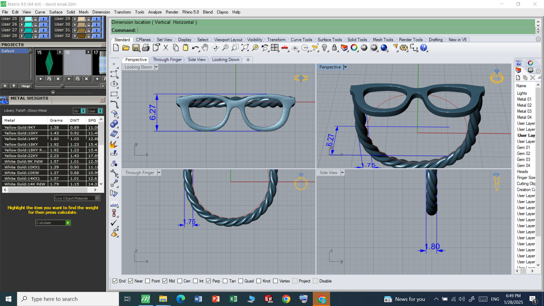Select the Through Finger viewport tab
This screenshot has height=306, width=544.
167,59
